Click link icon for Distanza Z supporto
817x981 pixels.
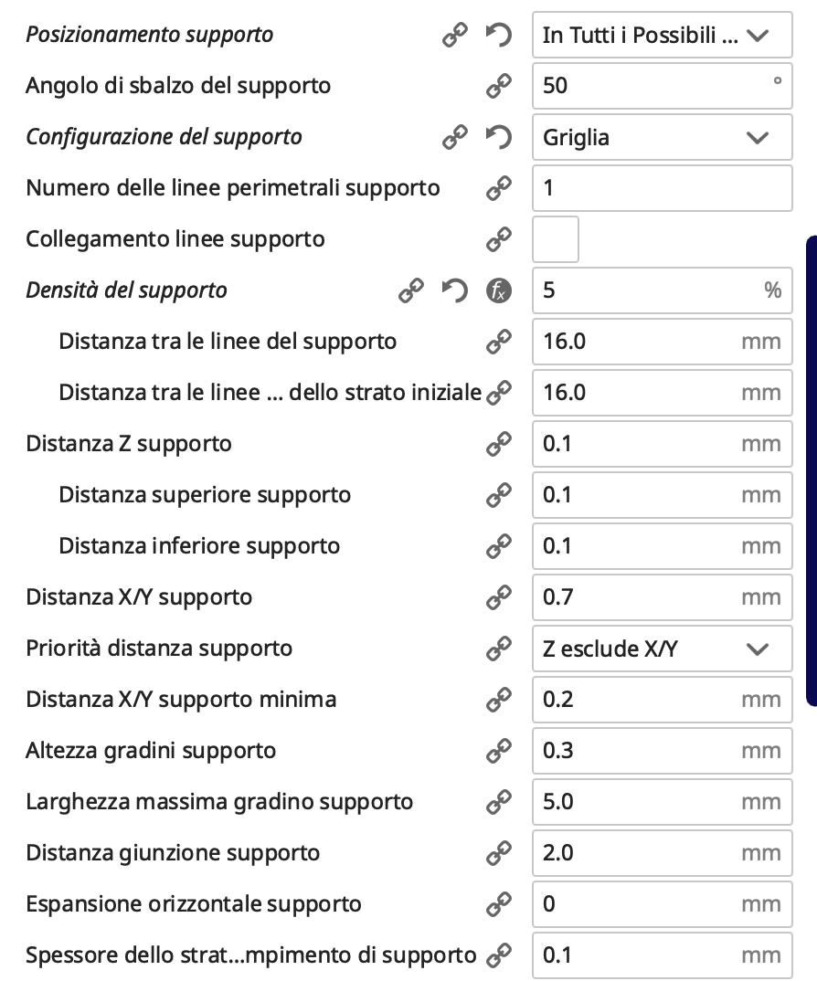498,445
